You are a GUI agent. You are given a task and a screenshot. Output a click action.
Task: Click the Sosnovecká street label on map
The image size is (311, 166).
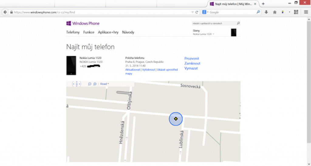pyautogui.click(x=190, y=86)
